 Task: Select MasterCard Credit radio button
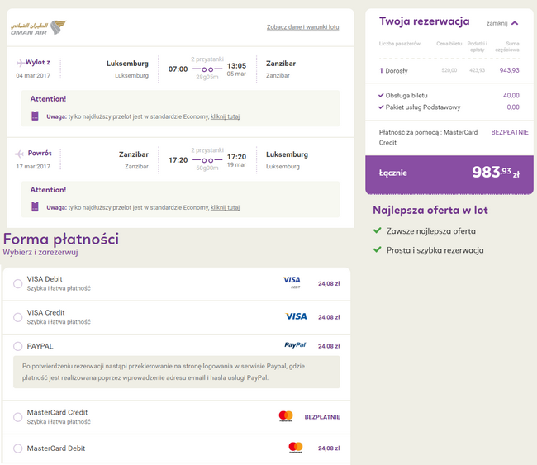tap(18, 417)
